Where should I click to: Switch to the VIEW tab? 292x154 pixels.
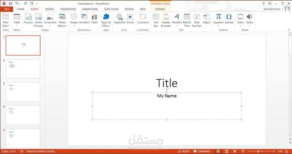coord(143,9)
